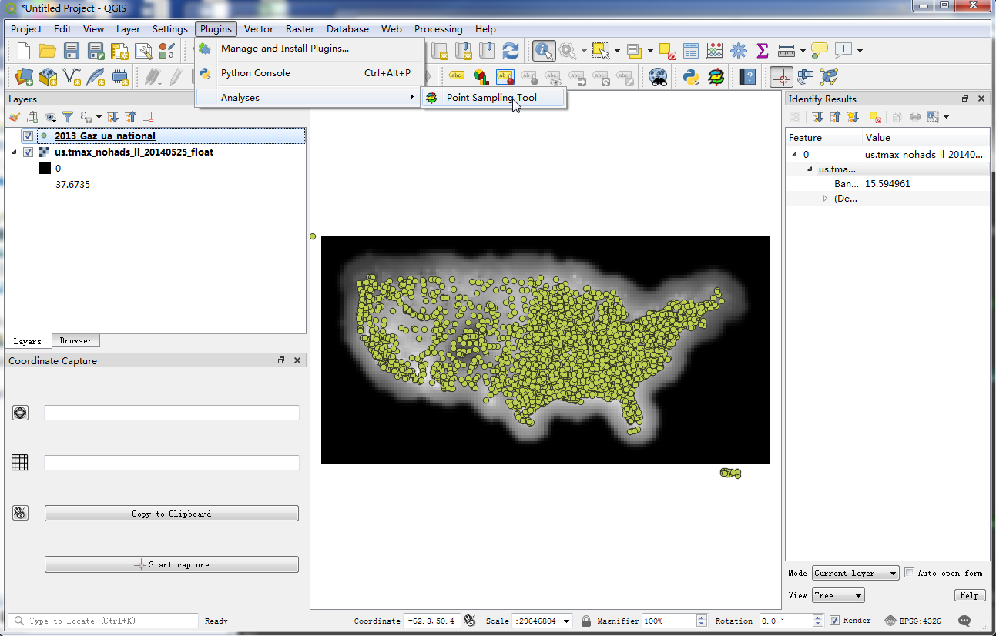Remove the selected layer from Layers panel
The width and height of the screenshot is (996, 636).
click(x=148, y=117)
